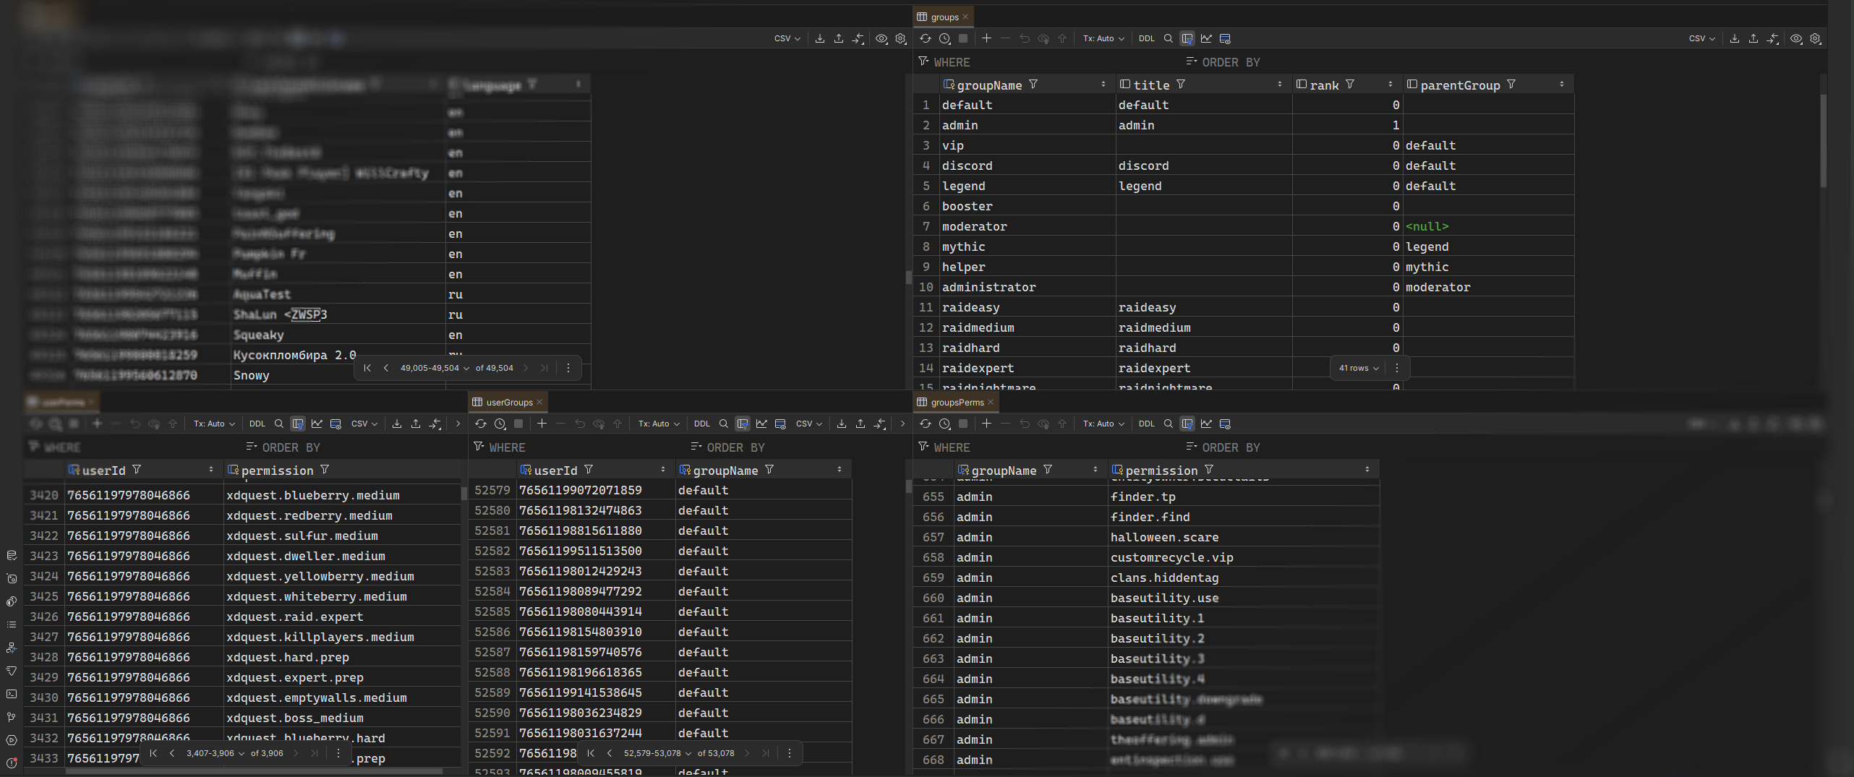Reload the groupsPerms table data
This screenshot has width=1854, height=777.
point(926,424)
